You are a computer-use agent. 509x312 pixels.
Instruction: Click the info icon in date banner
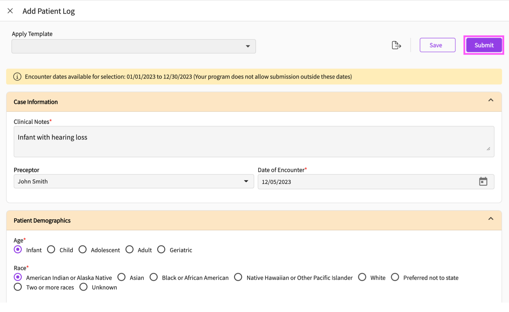[17, 77]
